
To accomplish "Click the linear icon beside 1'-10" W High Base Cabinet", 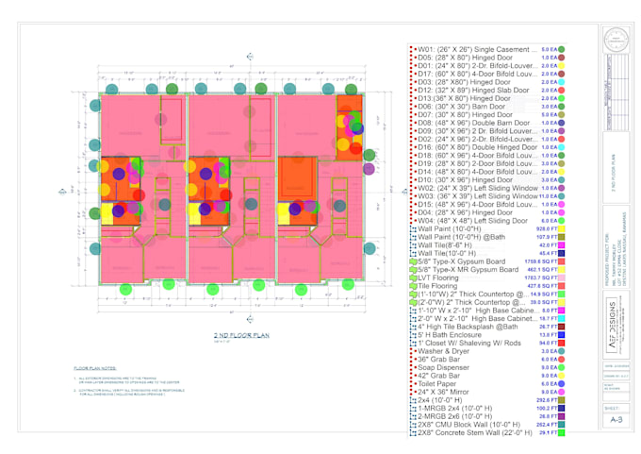I will point(413,311).
